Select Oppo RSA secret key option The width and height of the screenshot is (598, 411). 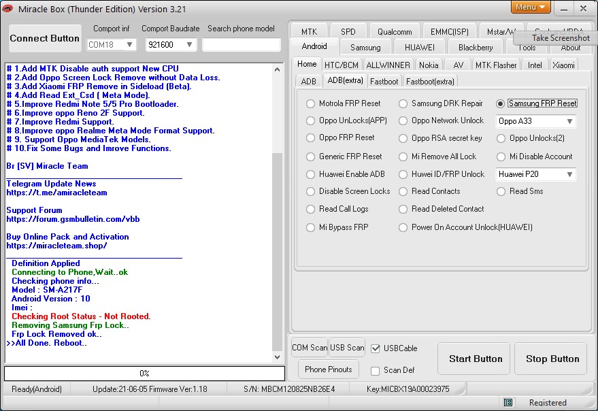click(440, 138)
